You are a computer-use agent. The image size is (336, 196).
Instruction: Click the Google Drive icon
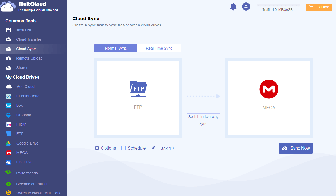click(9, 143)
